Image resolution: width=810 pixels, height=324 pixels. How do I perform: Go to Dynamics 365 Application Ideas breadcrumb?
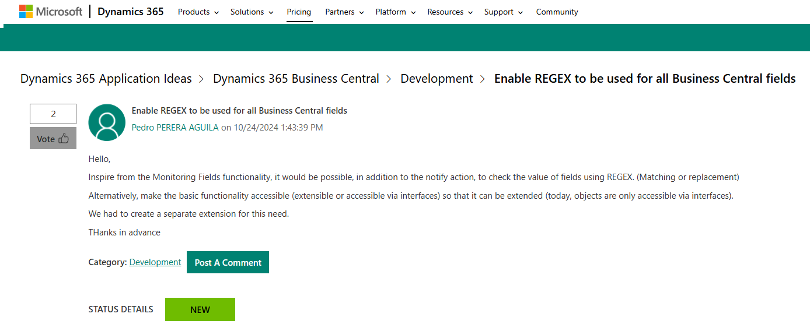point(106,79)
